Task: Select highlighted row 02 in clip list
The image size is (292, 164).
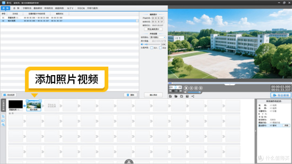Action: (69, 21)
